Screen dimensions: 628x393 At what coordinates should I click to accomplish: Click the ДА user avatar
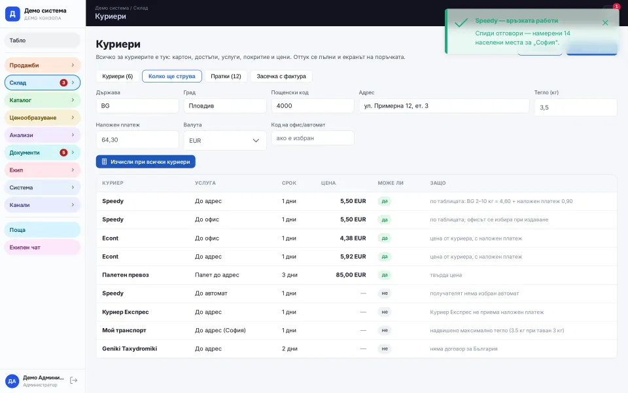coord(12,381)
